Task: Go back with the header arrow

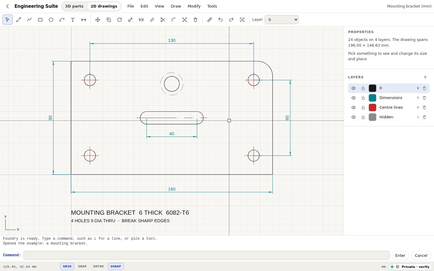Action: [8, 6]
